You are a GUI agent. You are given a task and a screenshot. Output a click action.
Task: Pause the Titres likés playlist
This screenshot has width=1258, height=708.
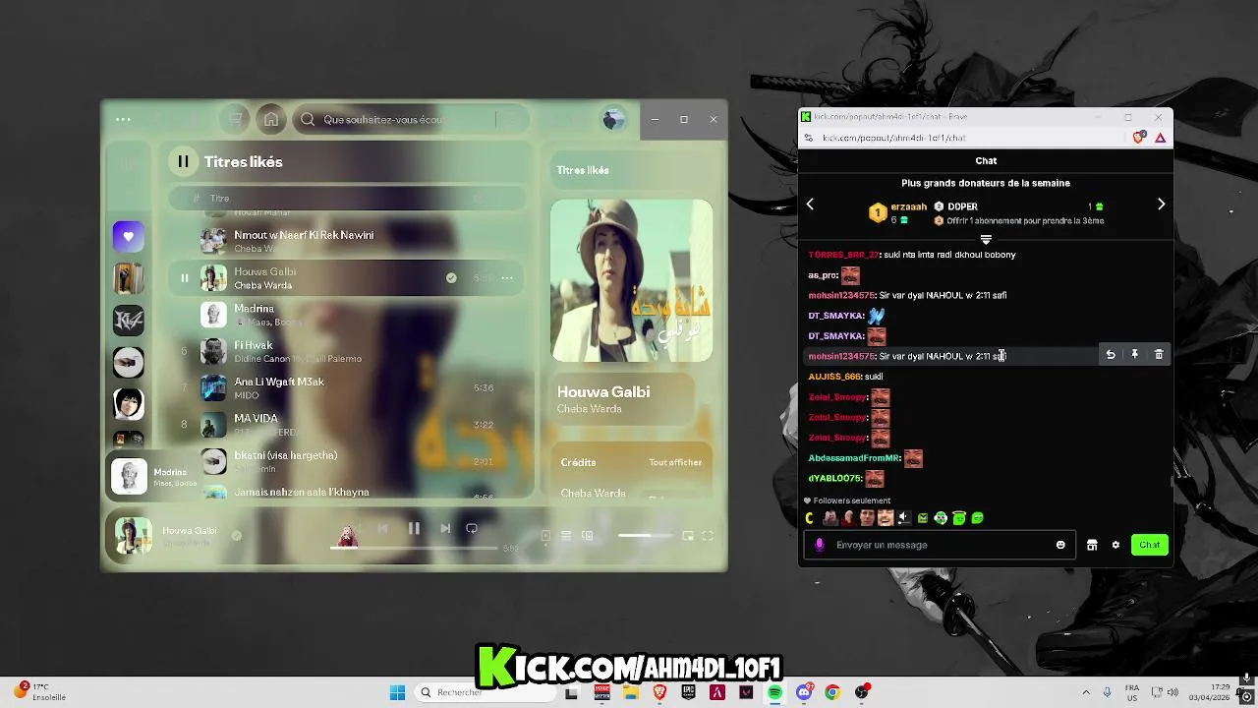(183, 161)
